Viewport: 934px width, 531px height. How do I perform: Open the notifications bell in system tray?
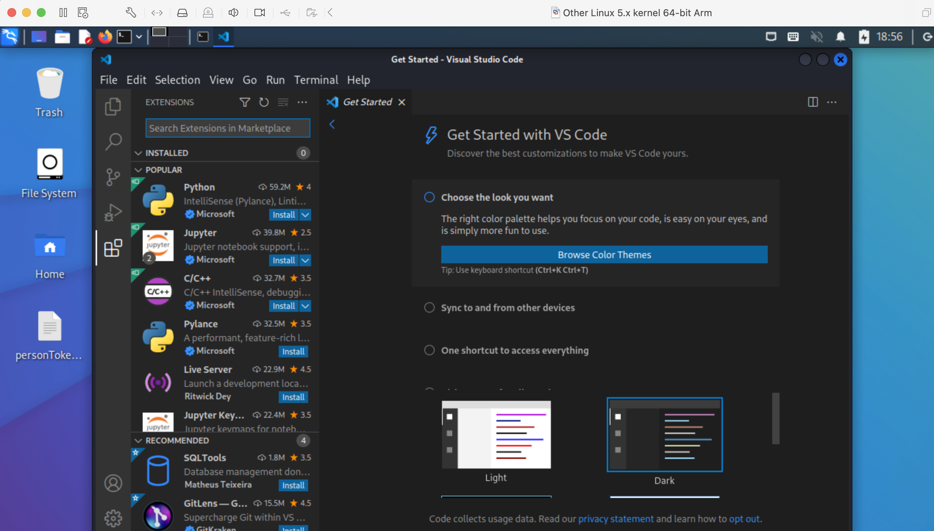pos(840,37)
